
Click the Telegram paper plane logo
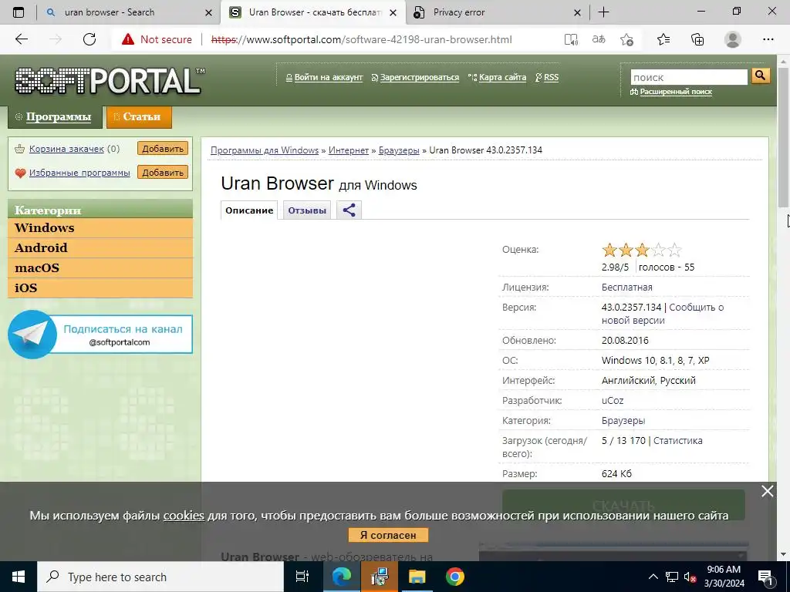pyautogui.click(x=32, y=335)
